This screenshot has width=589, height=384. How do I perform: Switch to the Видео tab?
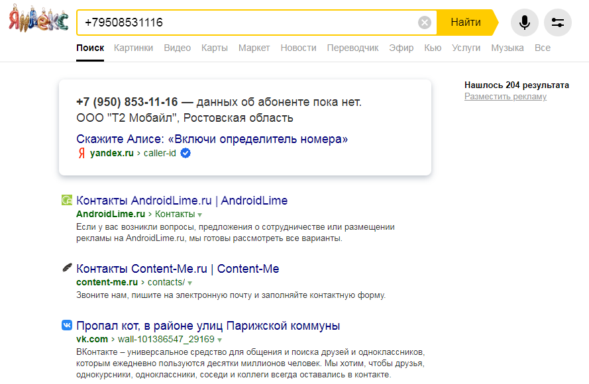178,48
